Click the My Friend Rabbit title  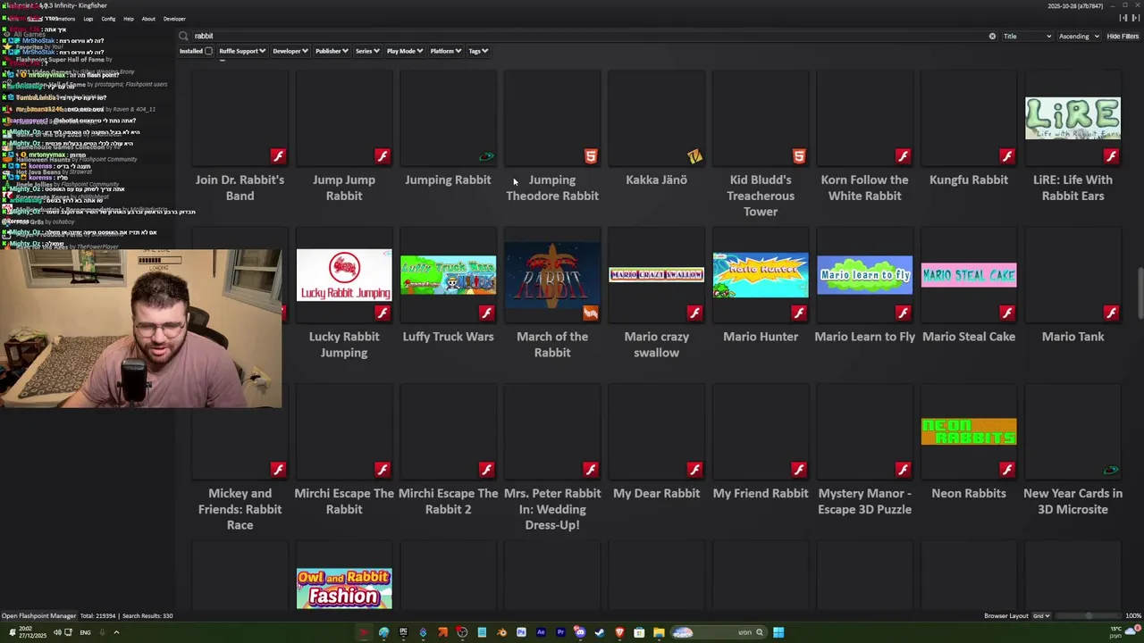click(761, 493)
